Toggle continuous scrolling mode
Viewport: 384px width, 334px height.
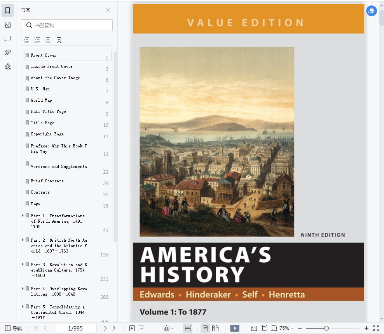188,328
